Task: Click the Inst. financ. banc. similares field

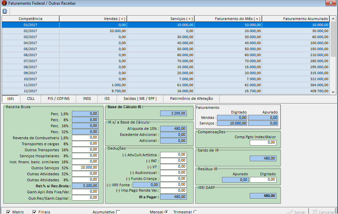Action: click(85, 162)
